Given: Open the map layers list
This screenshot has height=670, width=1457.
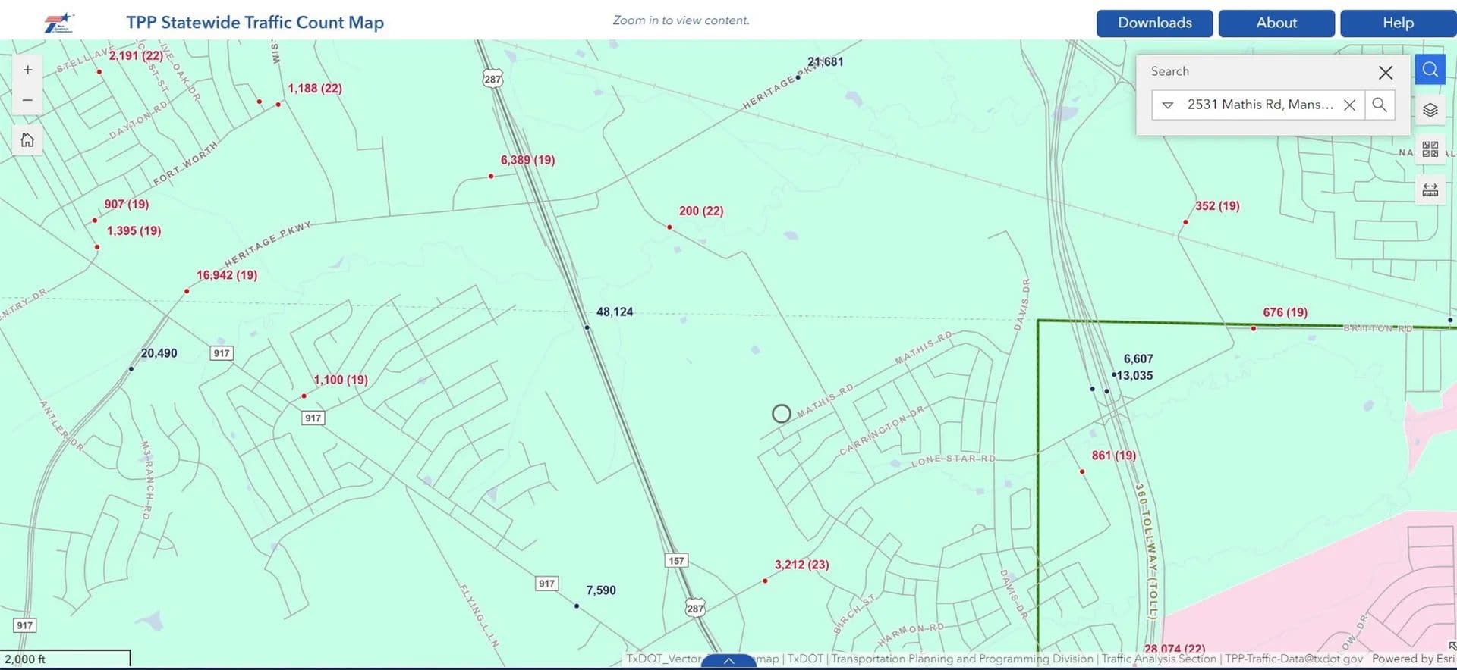Looking at the screenshot, I should (1430, 110).
